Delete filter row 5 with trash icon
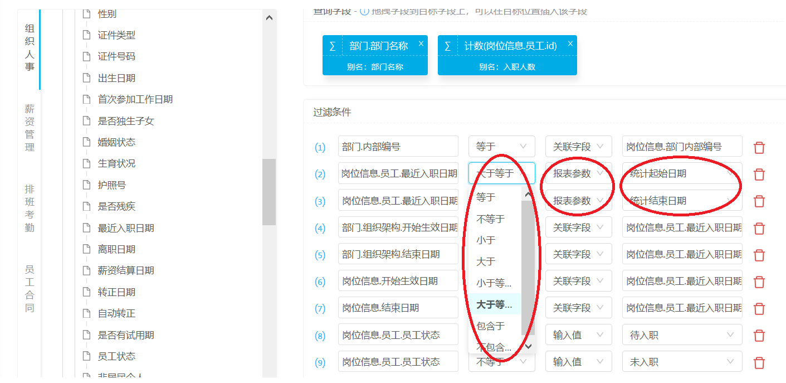This screenshot has height=383, width=786. [x=759, y=255]
